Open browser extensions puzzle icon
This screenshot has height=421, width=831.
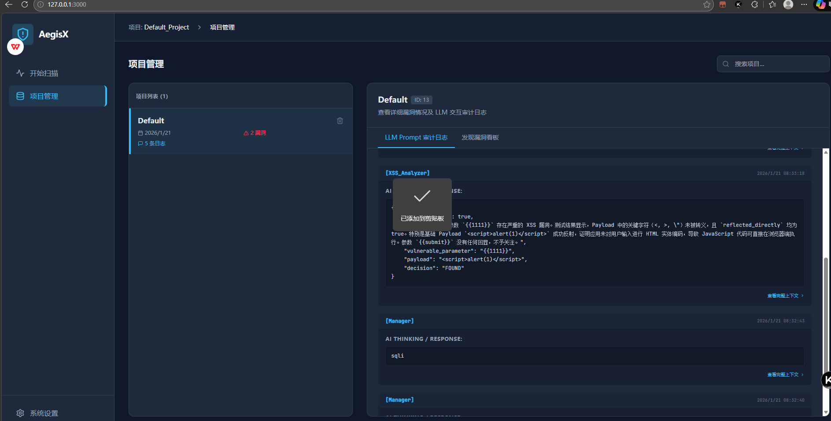755,4
